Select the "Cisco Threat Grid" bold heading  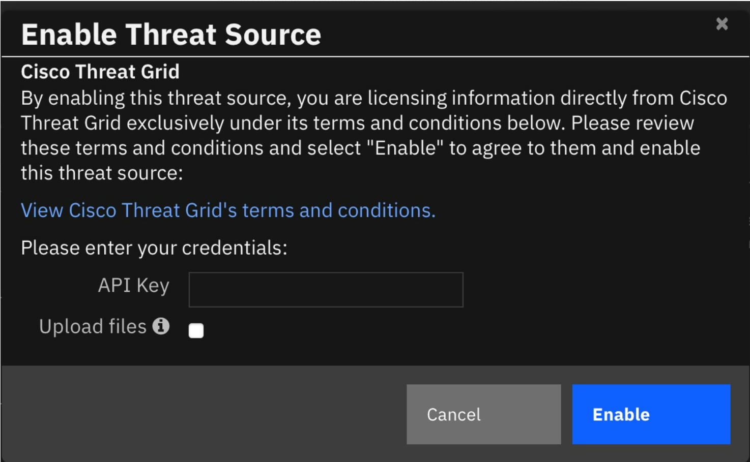click(x=100, y=72)
